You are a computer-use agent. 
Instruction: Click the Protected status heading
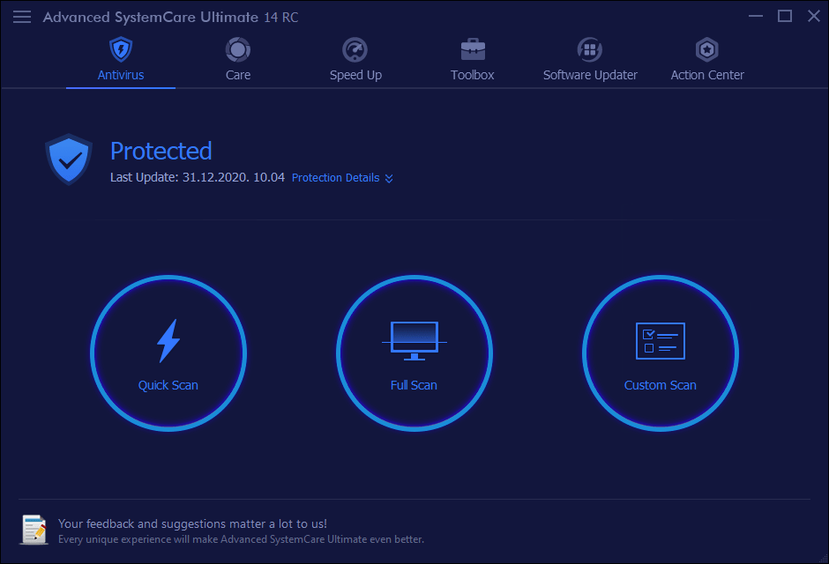pos(161,151)
